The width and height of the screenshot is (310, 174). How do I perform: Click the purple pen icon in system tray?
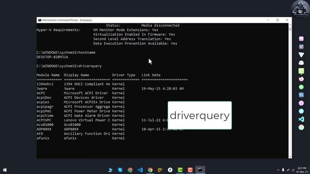(x=288, y=170)
